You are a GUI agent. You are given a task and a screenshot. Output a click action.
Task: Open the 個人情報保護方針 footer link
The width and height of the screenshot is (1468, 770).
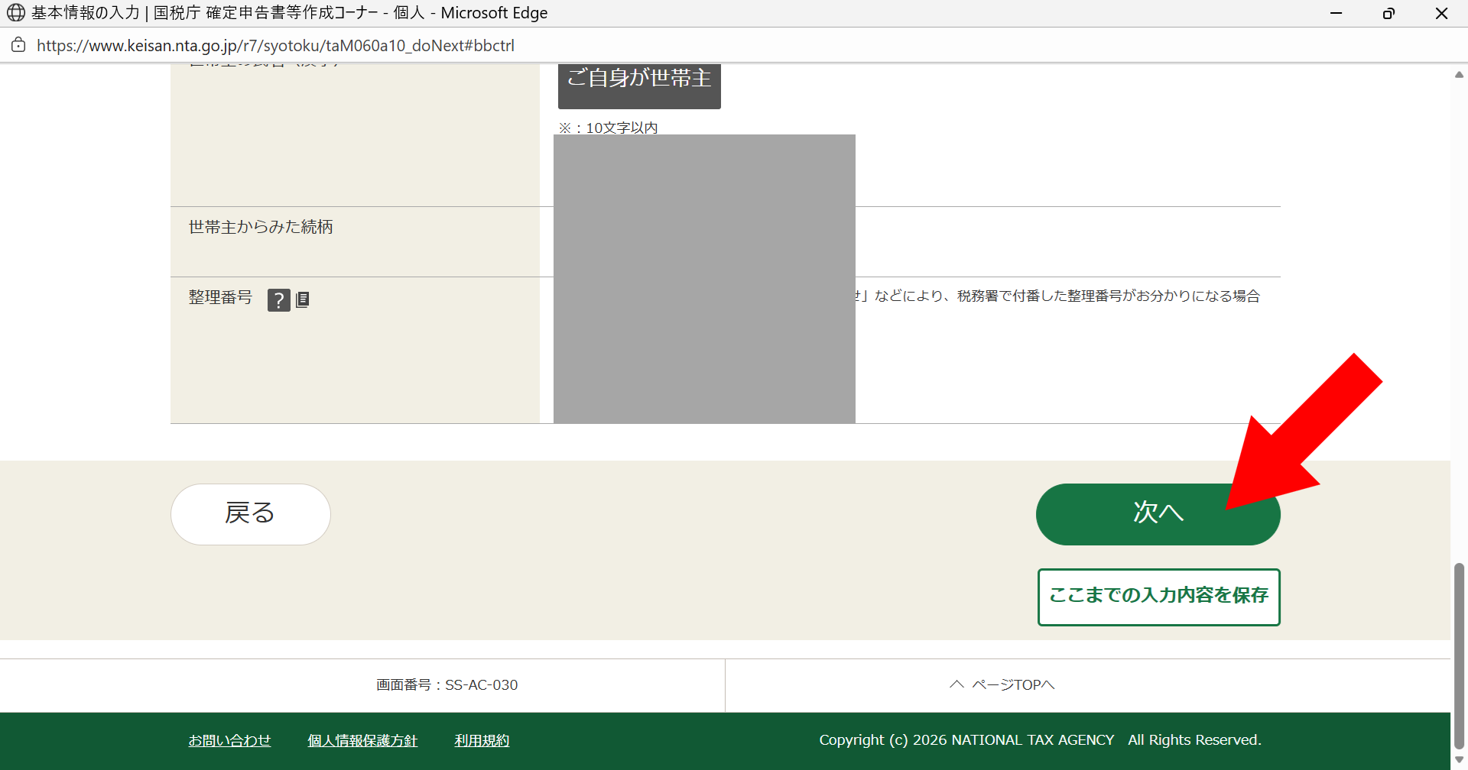[x=362, y=740]
